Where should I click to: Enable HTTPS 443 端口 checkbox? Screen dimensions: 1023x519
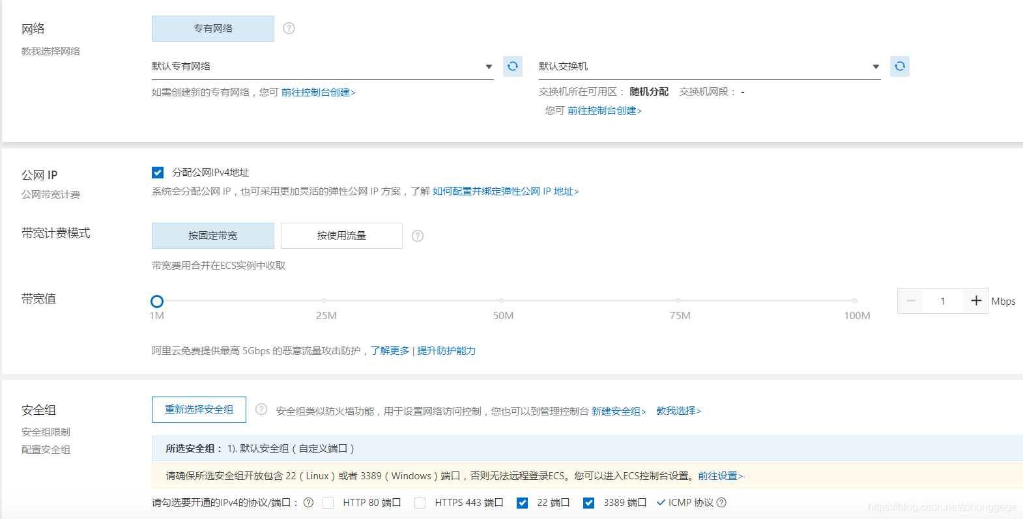point(420,503)
